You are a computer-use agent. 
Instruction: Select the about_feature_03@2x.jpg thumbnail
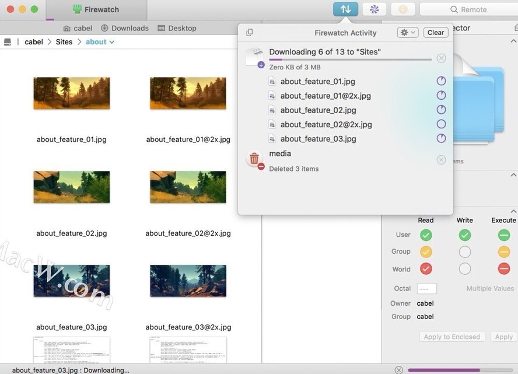pyautogui.click(x=188, y=281)
